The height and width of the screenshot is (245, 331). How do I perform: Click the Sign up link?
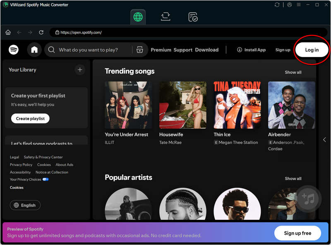tap(283, 50)
